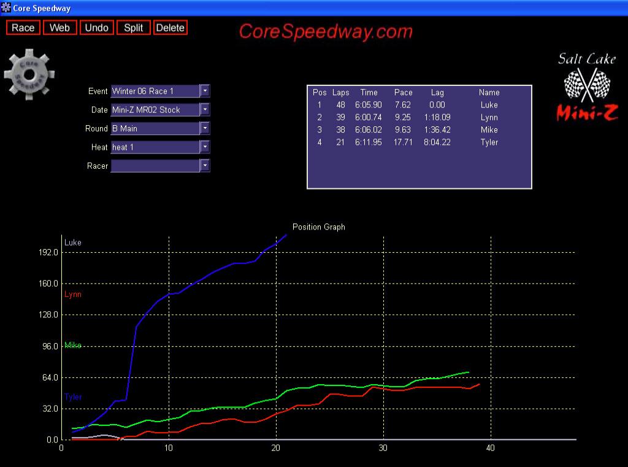
Task: Click the Laps column header
Action: 341,93
